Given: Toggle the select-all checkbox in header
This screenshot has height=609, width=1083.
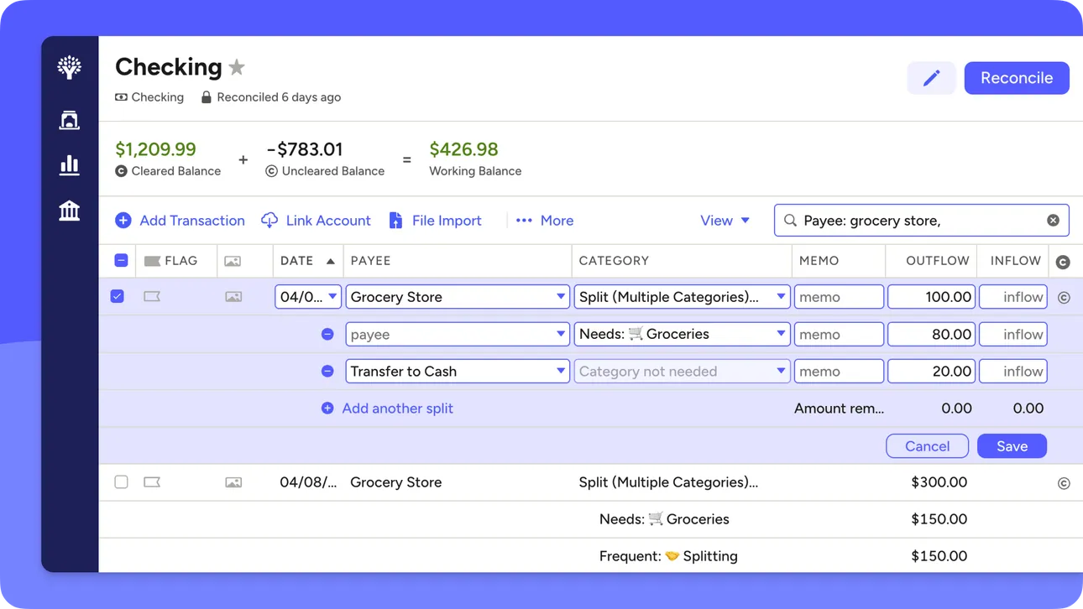Looking at the screenshot, I should (x=121, y=261).
